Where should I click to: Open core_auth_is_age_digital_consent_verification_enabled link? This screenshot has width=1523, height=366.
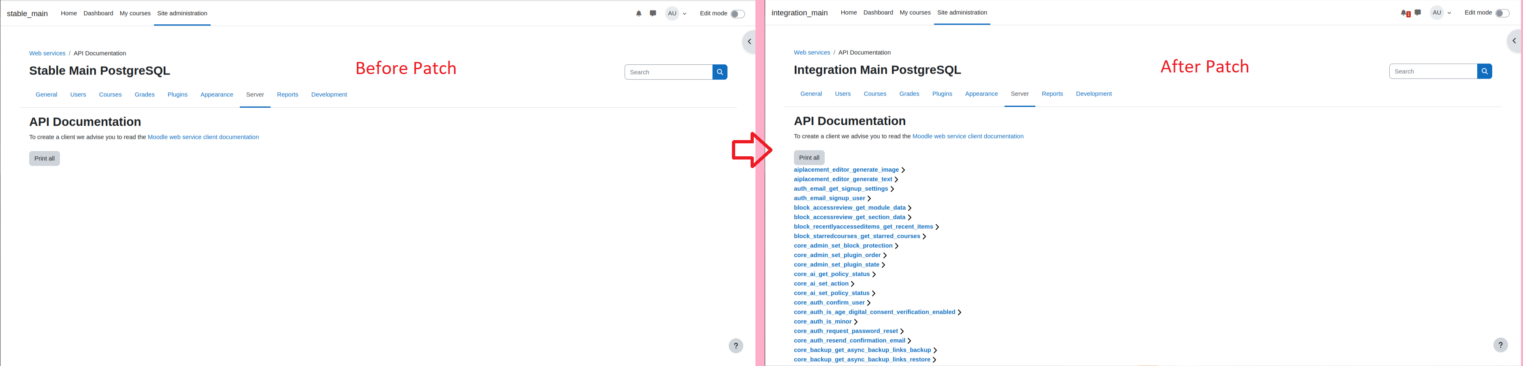pos(875,312)
